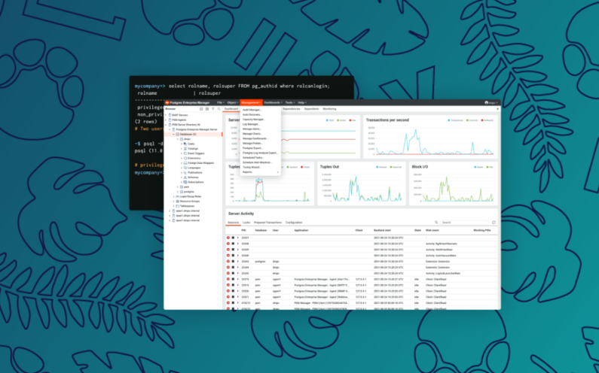Image resolution: width=599 pixels, height=373 pixels.
Task: Toggle Fetched series in Tuples Out legend
Action: (x=381, y=168)
